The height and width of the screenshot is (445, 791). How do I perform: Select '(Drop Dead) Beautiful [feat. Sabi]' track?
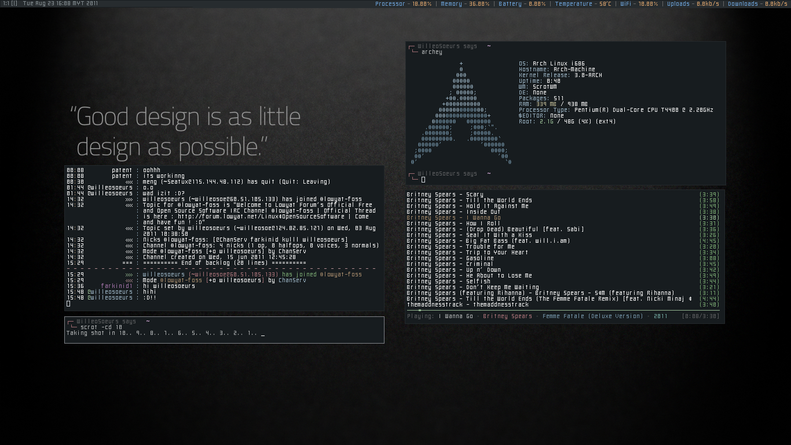coord(563,229)
